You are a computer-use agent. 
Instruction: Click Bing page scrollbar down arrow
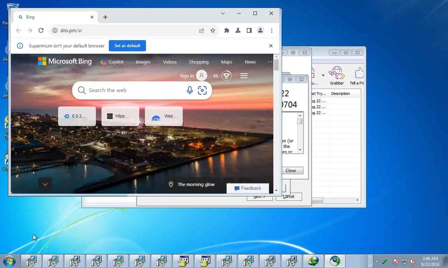pyautogui.click(x=276, y=191)
